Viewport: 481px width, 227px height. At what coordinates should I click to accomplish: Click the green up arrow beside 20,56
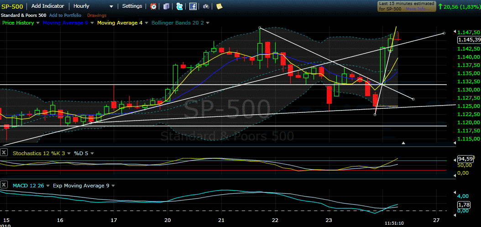440,6
